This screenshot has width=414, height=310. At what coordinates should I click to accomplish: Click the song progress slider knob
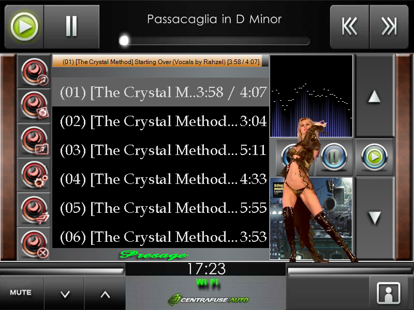[x=124, y=41]
